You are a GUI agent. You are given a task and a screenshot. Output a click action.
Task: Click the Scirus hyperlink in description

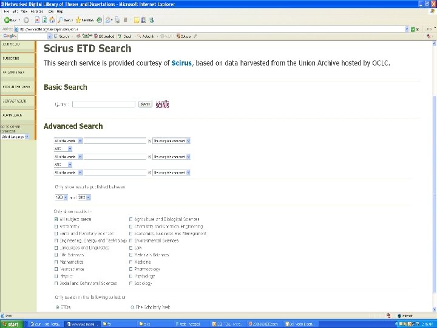coord(181,63)
